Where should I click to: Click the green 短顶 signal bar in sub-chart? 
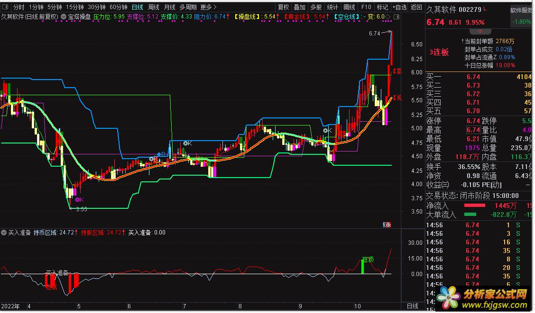point(362,266)
